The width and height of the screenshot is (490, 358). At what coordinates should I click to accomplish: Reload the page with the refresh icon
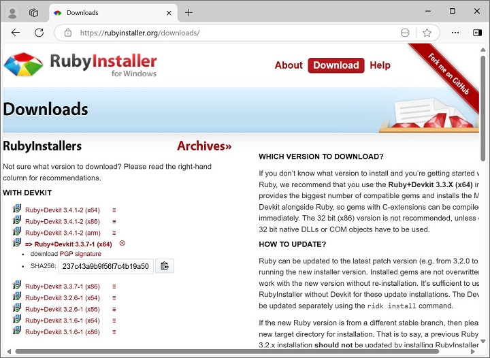tap(39, 33)
